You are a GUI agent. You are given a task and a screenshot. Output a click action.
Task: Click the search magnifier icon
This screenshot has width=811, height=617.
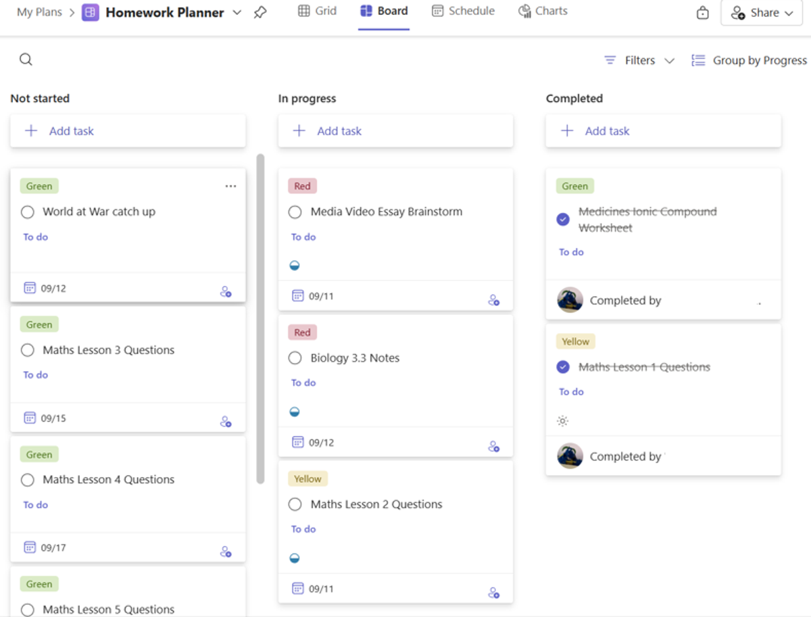(26, 59)
